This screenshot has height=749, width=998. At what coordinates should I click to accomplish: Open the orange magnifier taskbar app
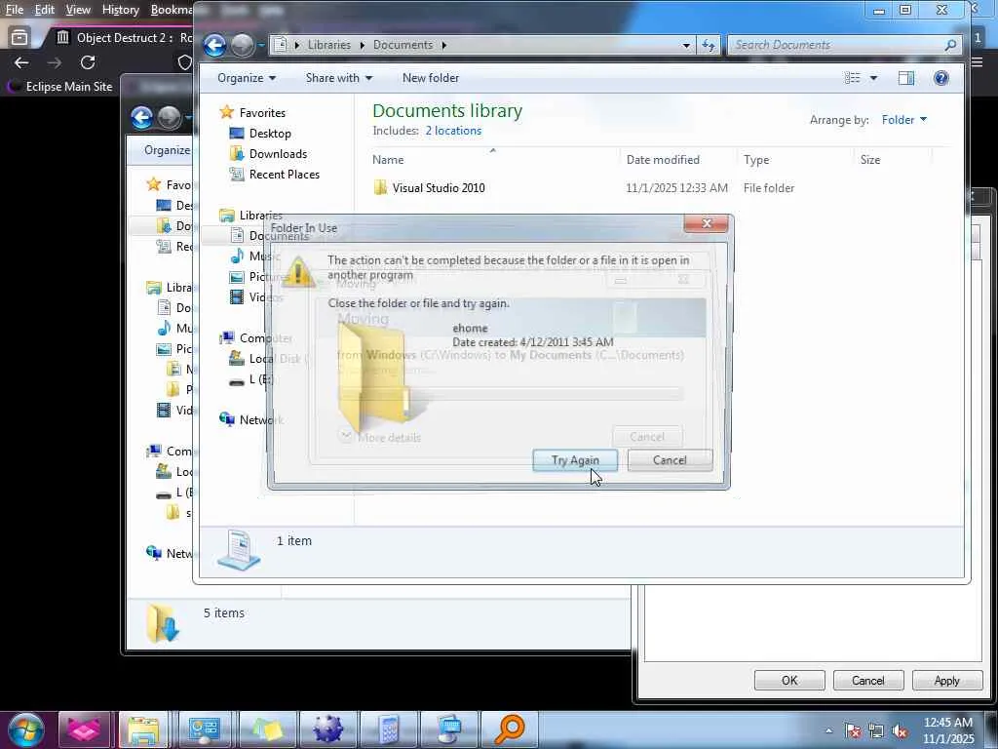[x=509, y=729]
